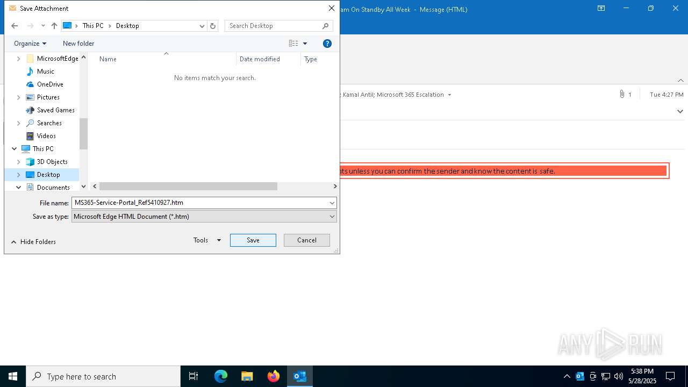Sort by Date modified column

tap(260, 59)
